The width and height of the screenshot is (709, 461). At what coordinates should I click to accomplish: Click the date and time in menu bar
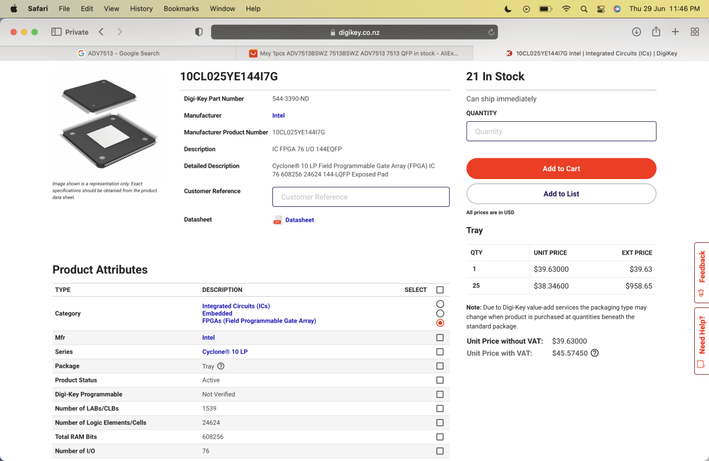[x=665, y=9]
